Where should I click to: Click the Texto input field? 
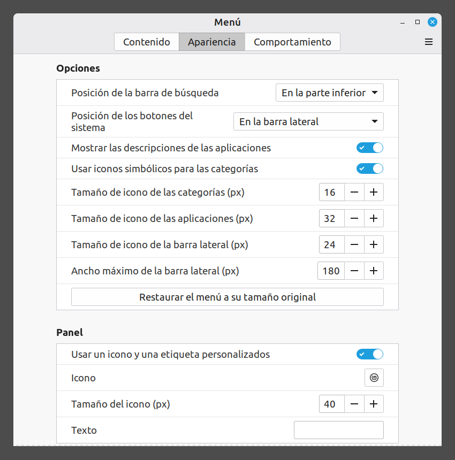tap(339, 430)
